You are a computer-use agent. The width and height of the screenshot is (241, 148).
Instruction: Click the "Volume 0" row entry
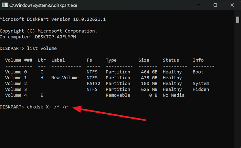click(x=17, y=72)
